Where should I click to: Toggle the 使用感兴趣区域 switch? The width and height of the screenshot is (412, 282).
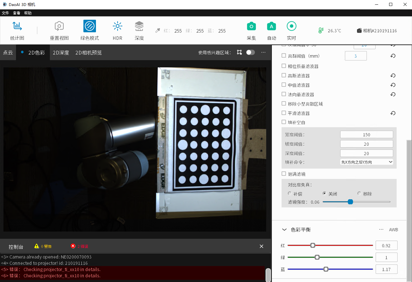click(x=250, y=52)
